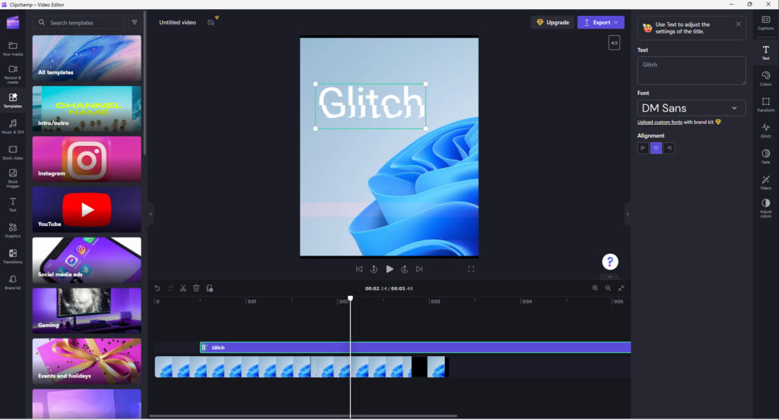Open template filter options
The image size is (779, 420).
[x=135, y=22]
